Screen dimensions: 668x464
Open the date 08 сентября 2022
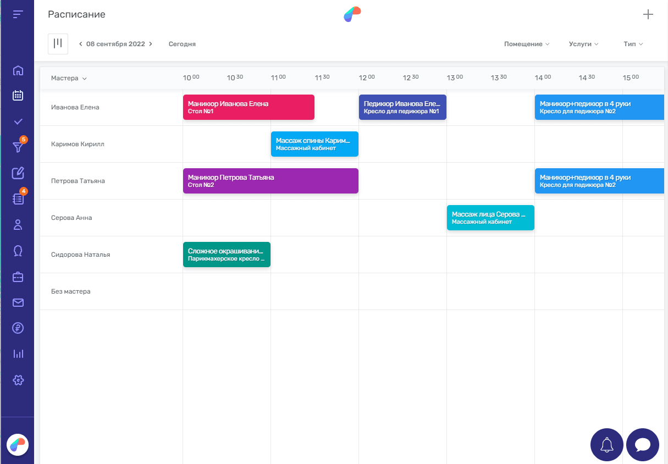[115, 44]
